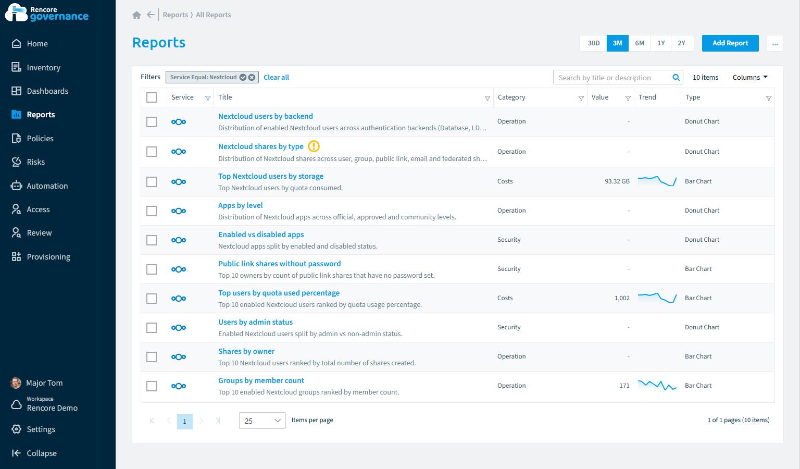Click Nextcloud icon in Apps by level row
This screenshot has width=800, height=469.
pos(179,211)
